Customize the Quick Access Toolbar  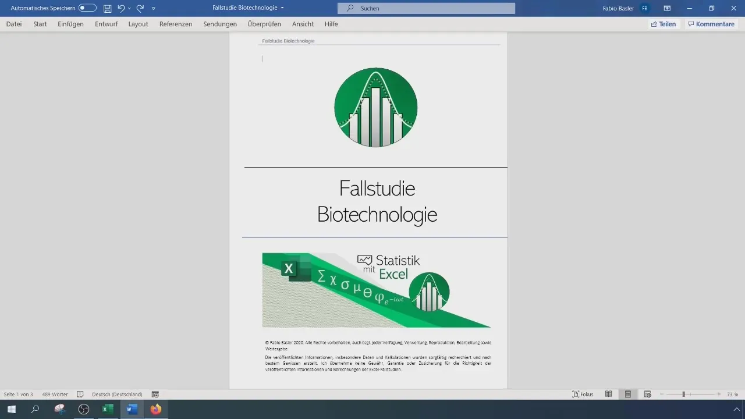tap(153, 9)
